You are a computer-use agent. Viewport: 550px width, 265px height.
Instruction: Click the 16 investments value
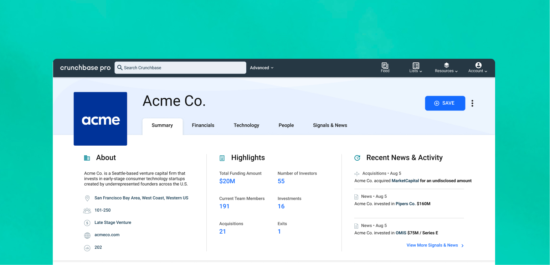pyautogui.click(x=281, y=206)
